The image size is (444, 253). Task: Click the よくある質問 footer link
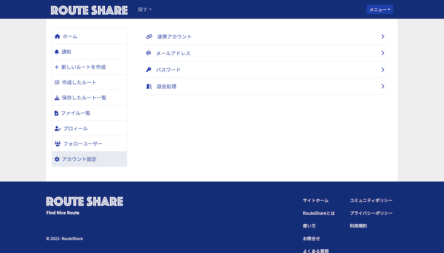click(316, 251)
